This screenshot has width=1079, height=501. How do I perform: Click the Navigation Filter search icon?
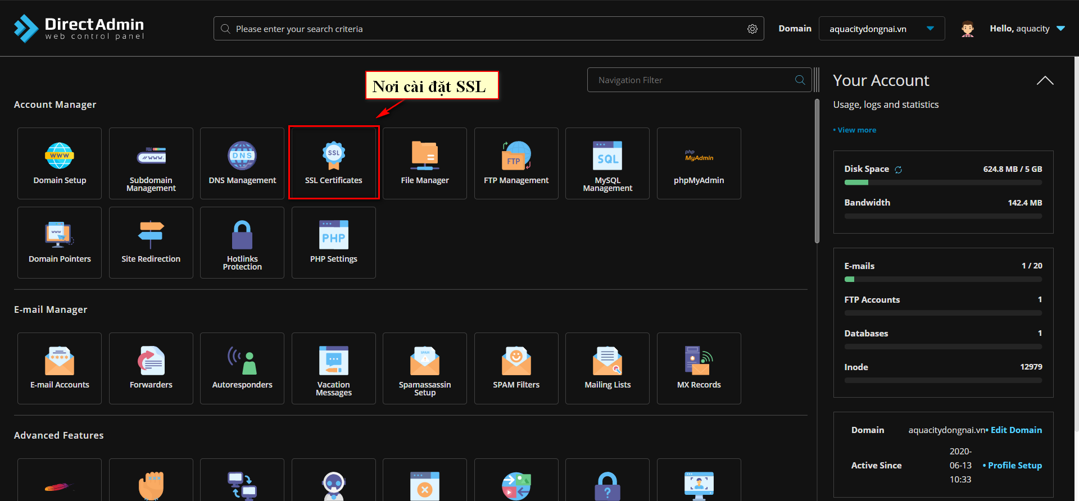tap(800, 80)
